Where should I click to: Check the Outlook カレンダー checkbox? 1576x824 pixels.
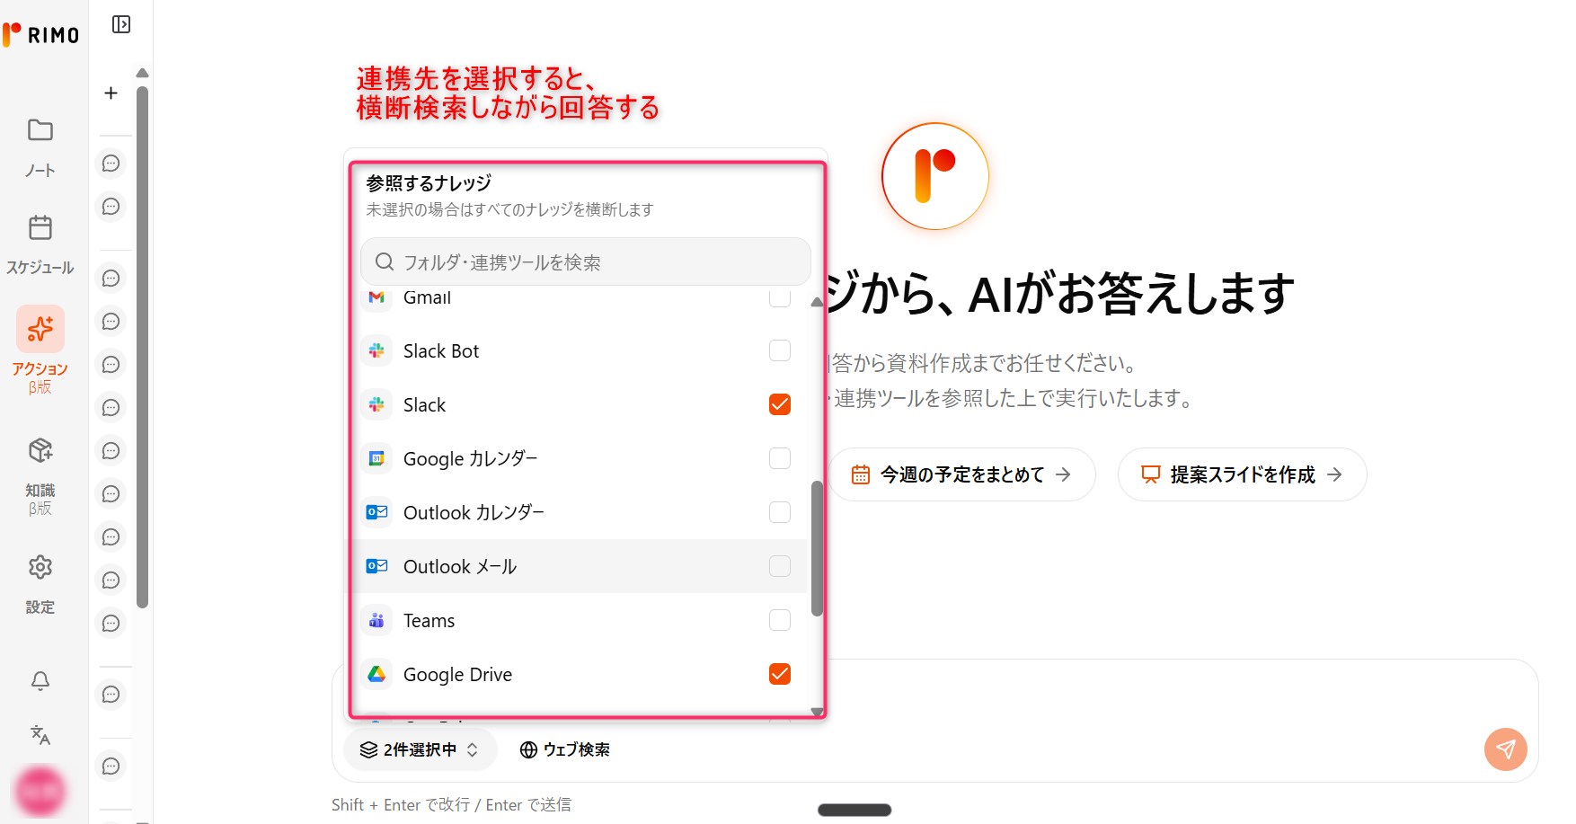coord(780,512)
